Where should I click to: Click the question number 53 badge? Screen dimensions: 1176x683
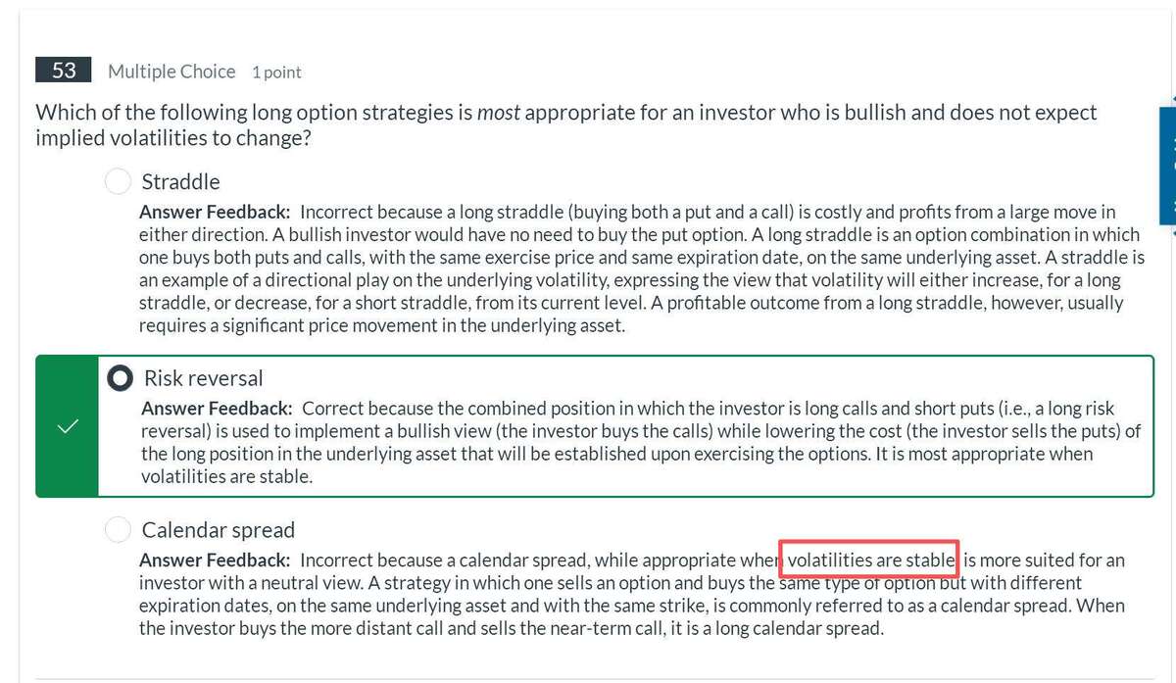[64, 71]
